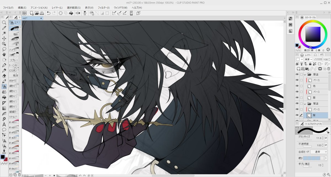Viewport: 331px width, 177px height.
Task: Select the Zoom magnifier tool
Action: coord(4,23)
